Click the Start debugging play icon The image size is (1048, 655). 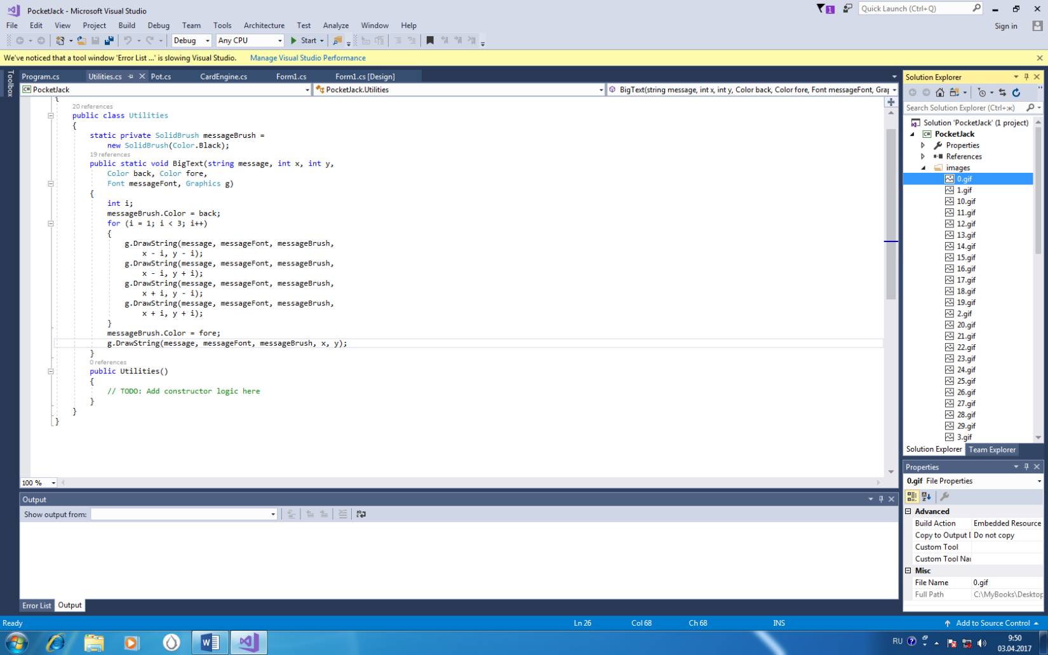[293, 41]
